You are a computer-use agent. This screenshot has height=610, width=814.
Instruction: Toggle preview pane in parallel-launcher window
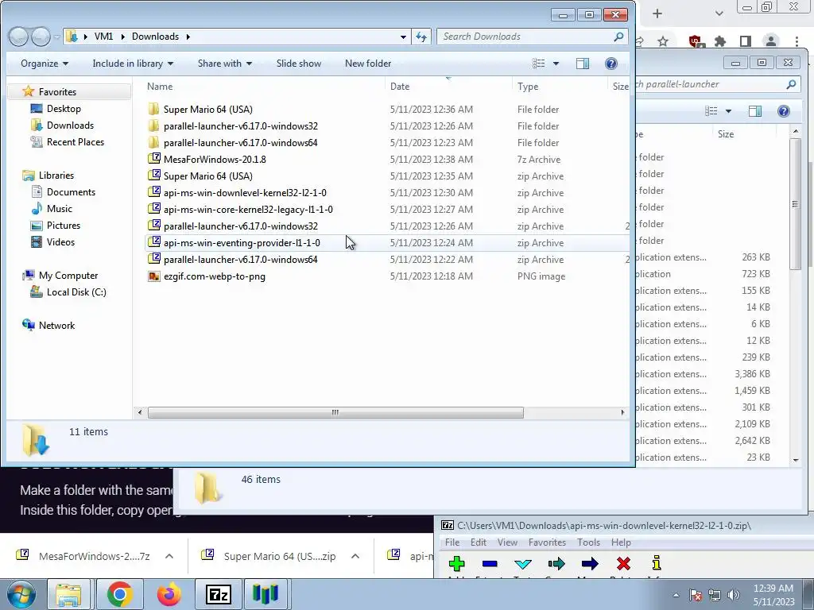click(x=755, y=111)
